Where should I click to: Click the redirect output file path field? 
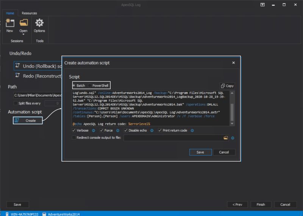tap(173, 138)
